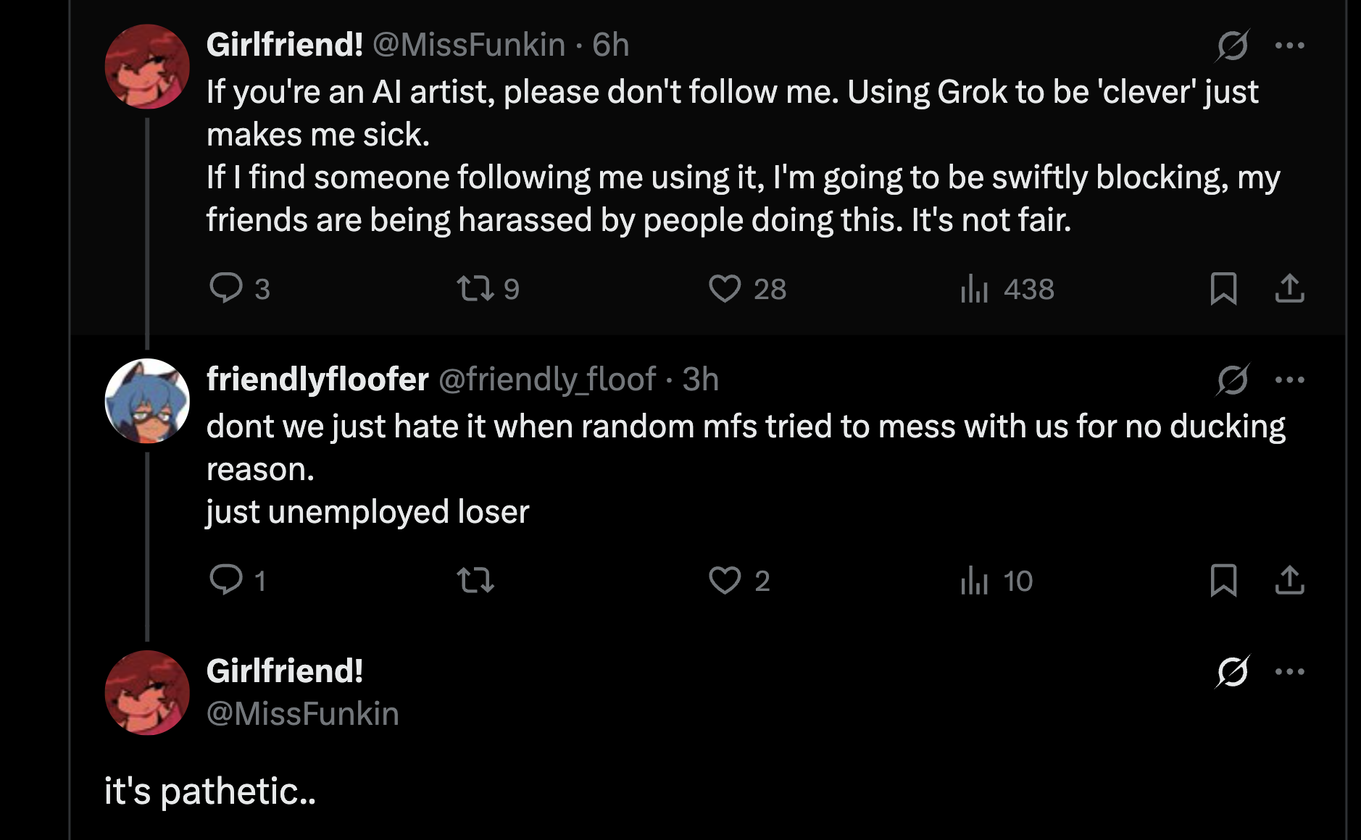This screenshot has width=1361, height=840.
Task: Share friendlyfloofer's reply
Action: (1289, 580)
